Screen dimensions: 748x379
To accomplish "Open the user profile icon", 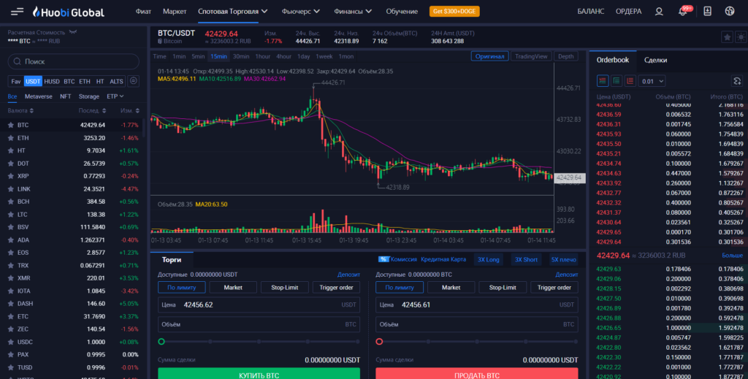I will [x=659, y=12].
